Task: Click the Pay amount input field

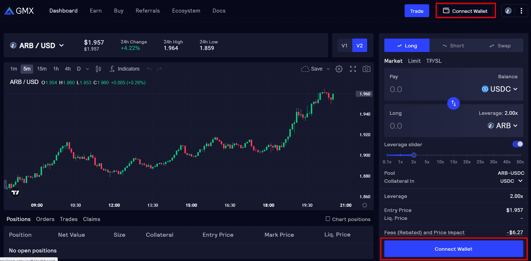Action: coord(433,89)
